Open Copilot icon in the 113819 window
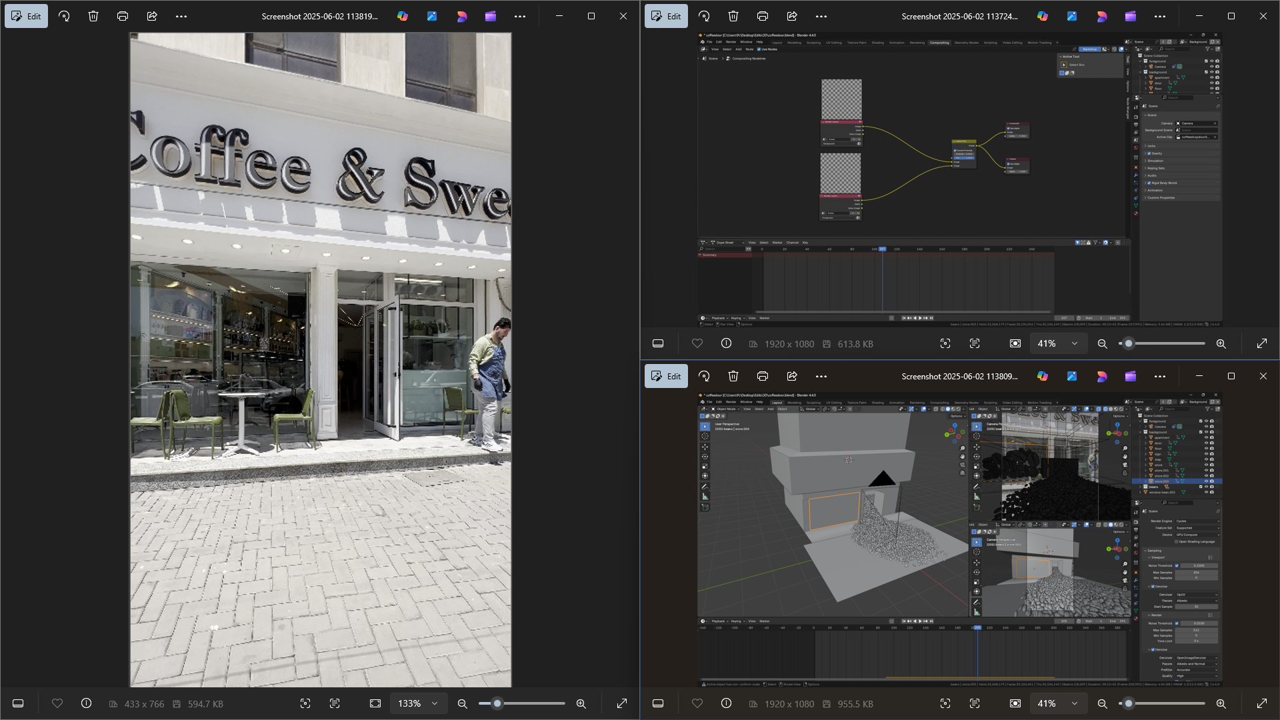 pos(403,16)
